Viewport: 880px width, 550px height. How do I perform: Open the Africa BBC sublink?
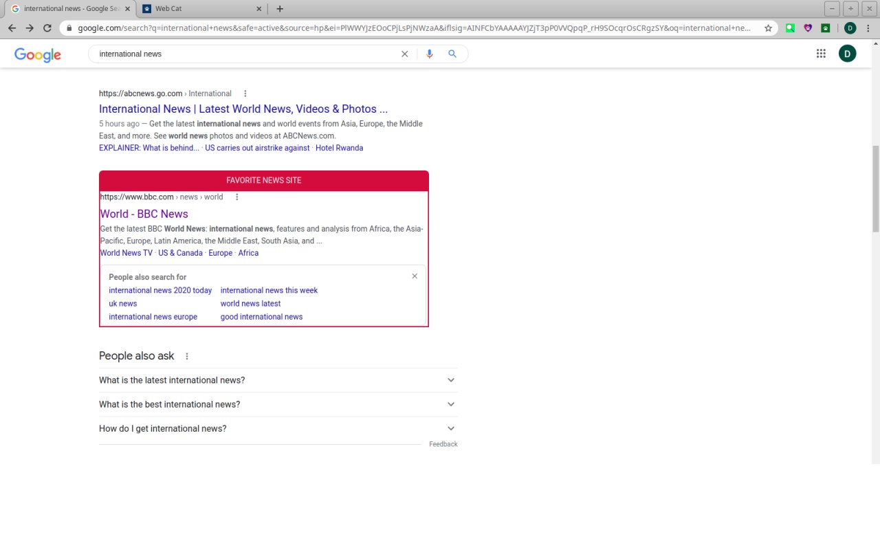pyautogui.click(x=248, y=253)
